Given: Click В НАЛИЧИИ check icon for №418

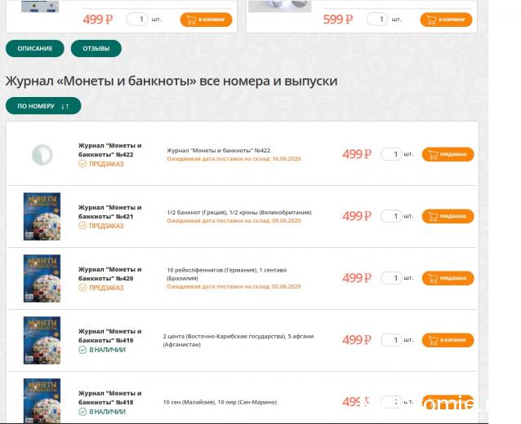Looking at the screenshot, I should click(x=82, y=412).
